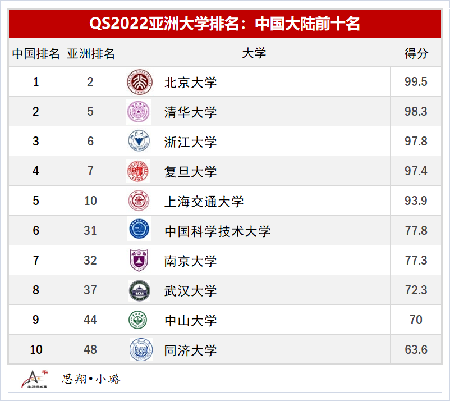The height and width of the screenshot is (401, 450).
Task: Click the Fudan University red seal
Action: [138, 171]
